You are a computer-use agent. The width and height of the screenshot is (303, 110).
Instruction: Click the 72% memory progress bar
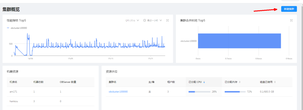[x=235, y=92]
